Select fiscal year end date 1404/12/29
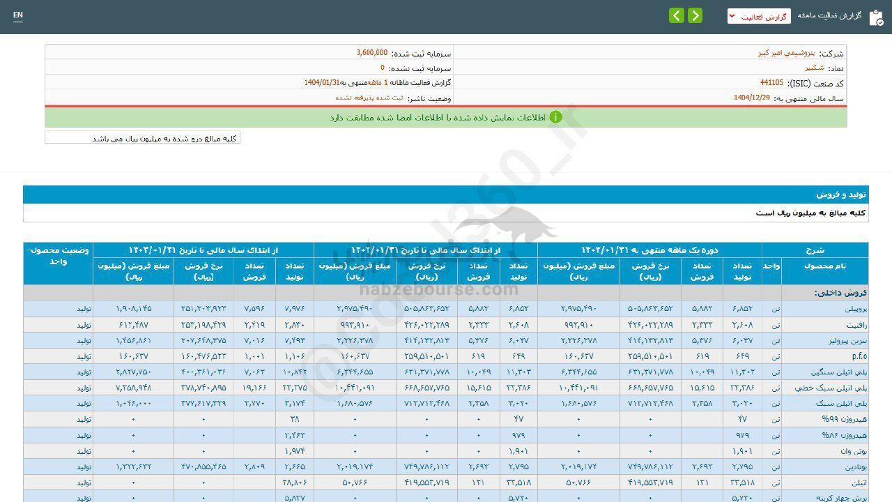The width and height of the screenshot is (892, 502). point(752,98)
